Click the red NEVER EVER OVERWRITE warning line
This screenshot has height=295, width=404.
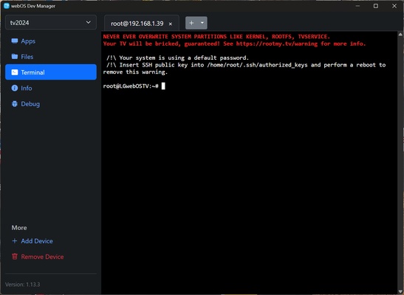coord(216,37)
